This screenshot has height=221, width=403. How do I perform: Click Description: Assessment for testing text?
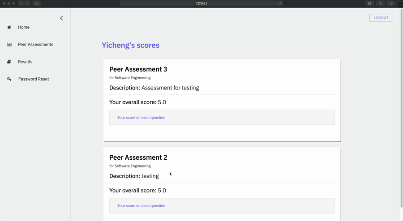click(x=154, y=88)
